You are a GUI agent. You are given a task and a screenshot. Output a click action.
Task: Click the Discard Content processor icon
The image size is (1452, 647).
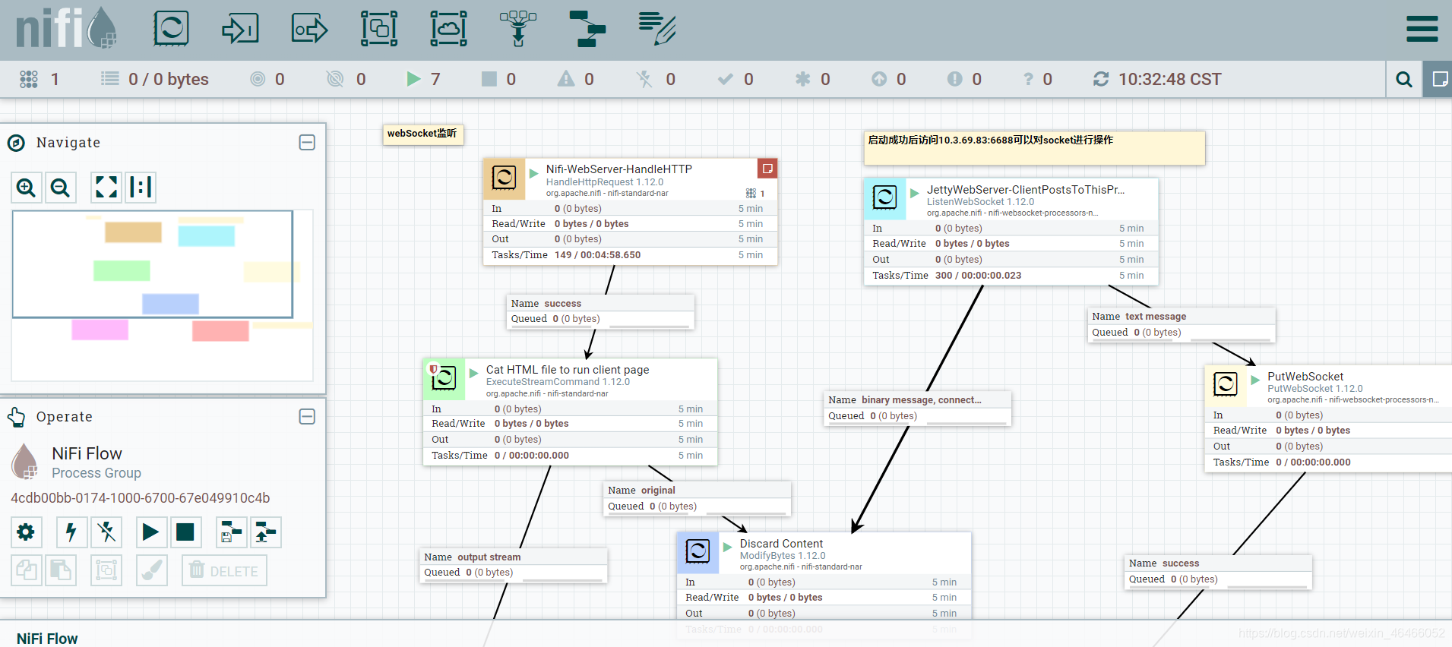pyautogui.click(x=698, y=552)
